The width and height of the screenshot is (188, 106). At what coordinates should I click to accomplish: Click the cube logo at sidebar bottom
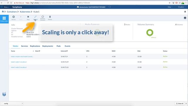(x=4, y=94)
